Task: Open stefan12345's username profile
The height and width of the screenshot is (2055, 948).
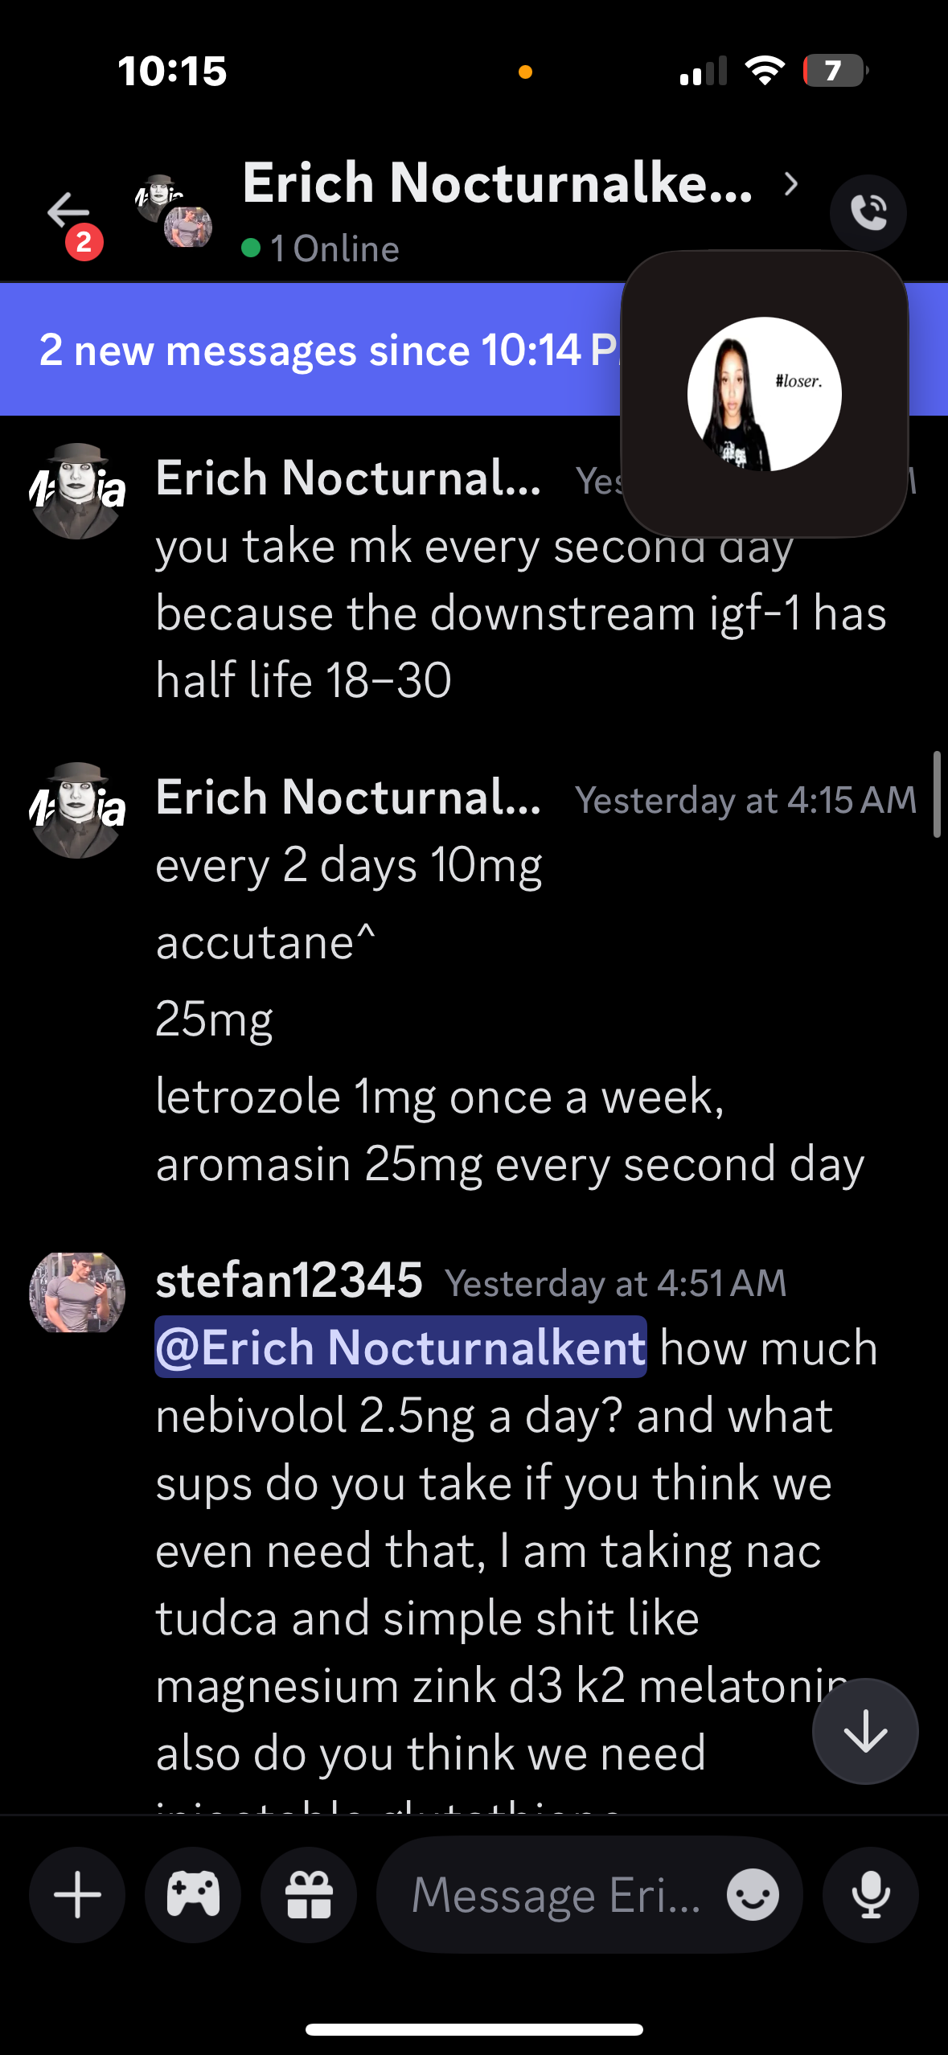Action: click(289, 1280)
